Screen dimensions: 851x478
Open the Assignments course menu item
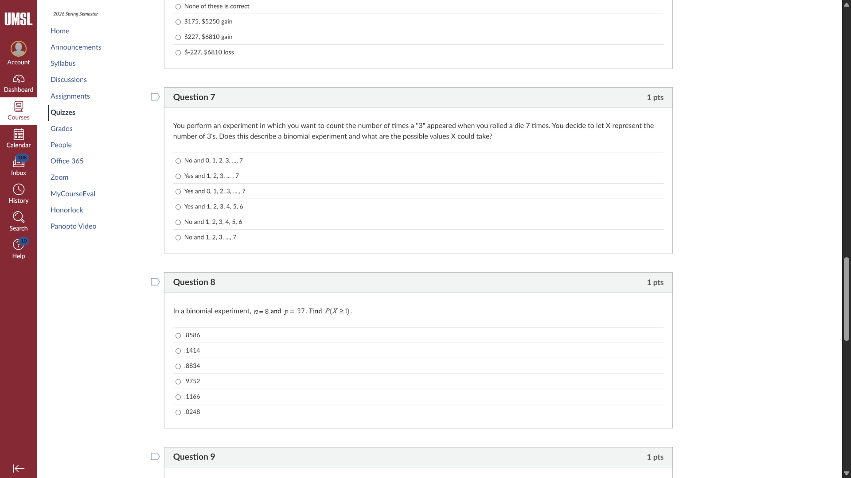(x=70, y=96)
